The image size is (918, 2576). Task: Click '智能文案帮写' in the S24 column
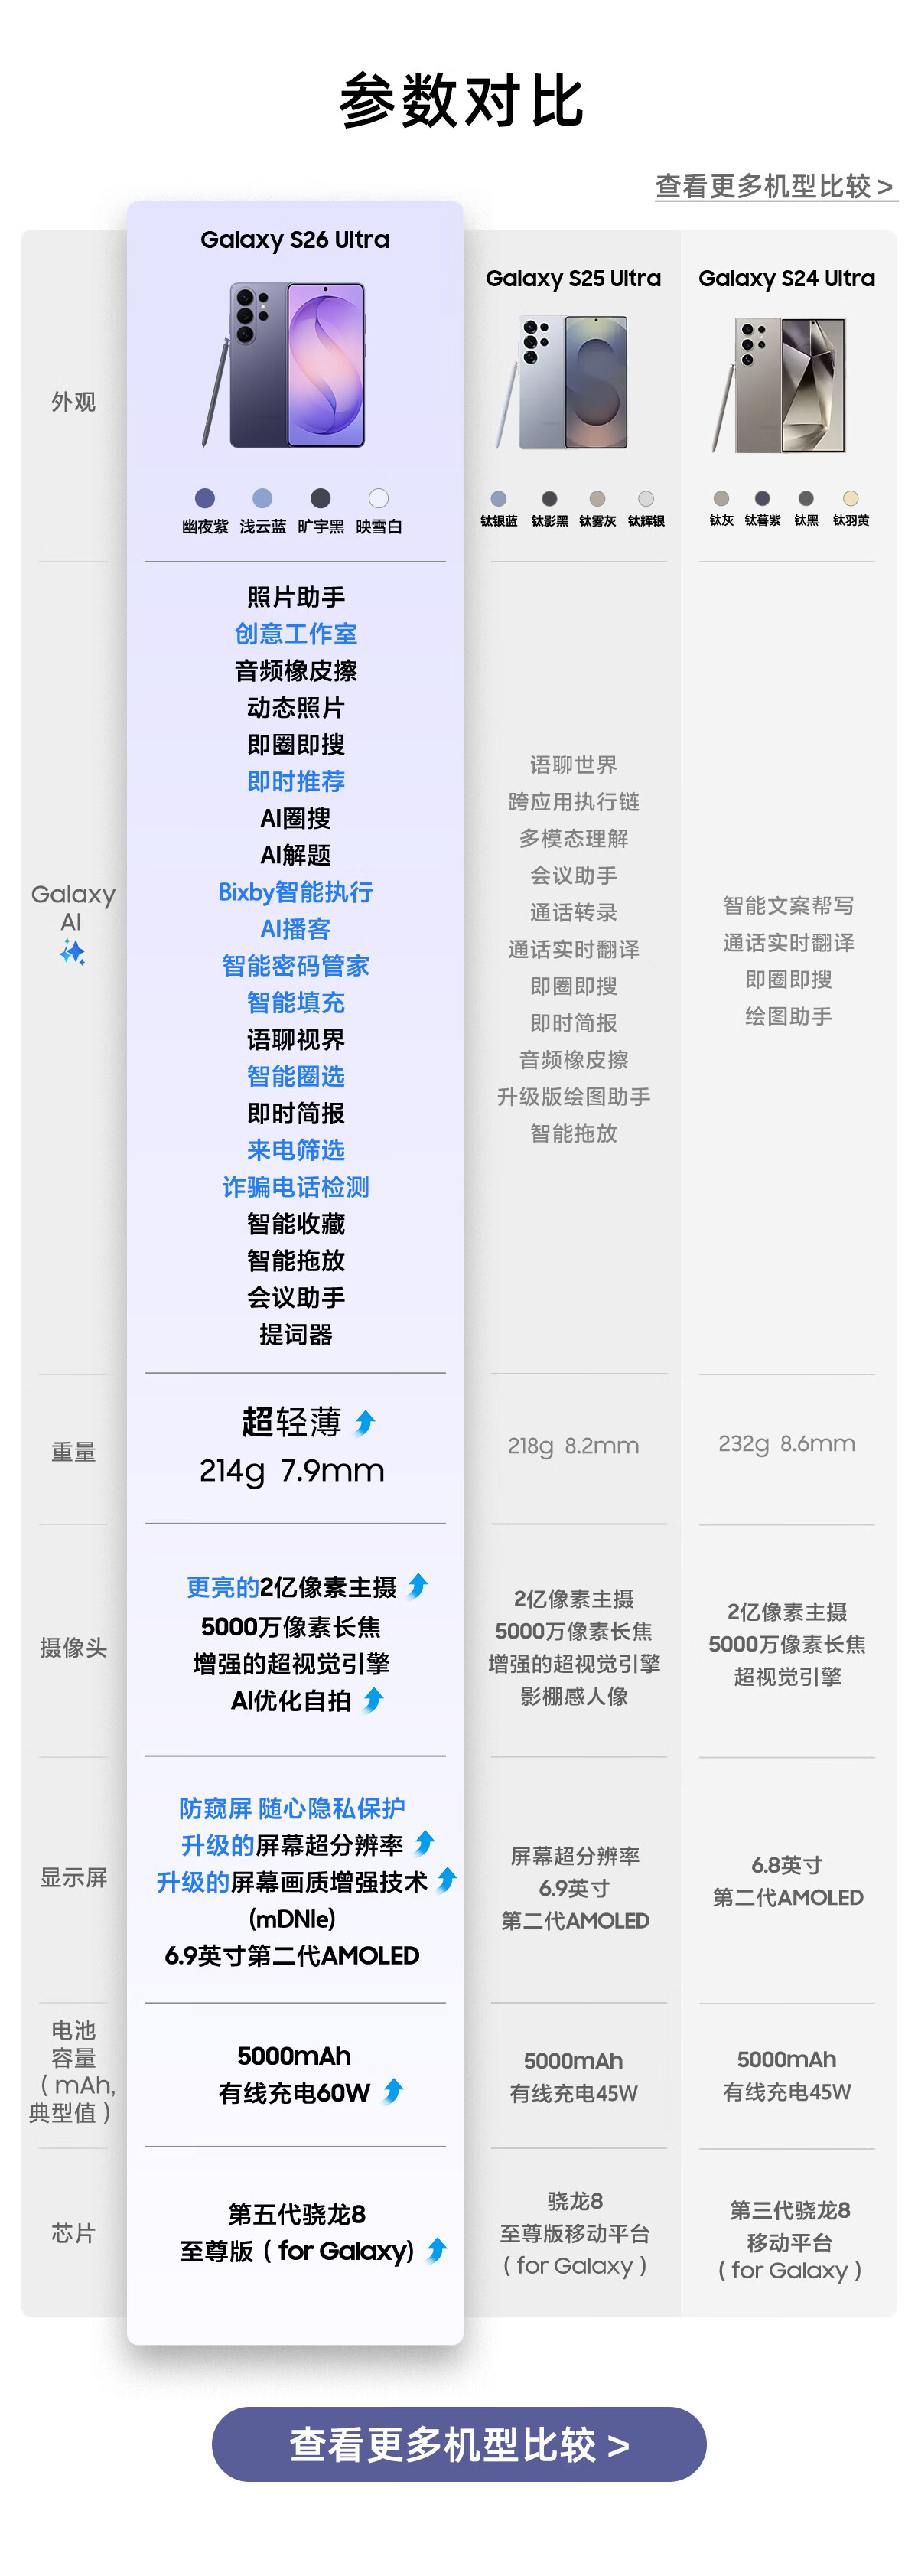[789, 906]
